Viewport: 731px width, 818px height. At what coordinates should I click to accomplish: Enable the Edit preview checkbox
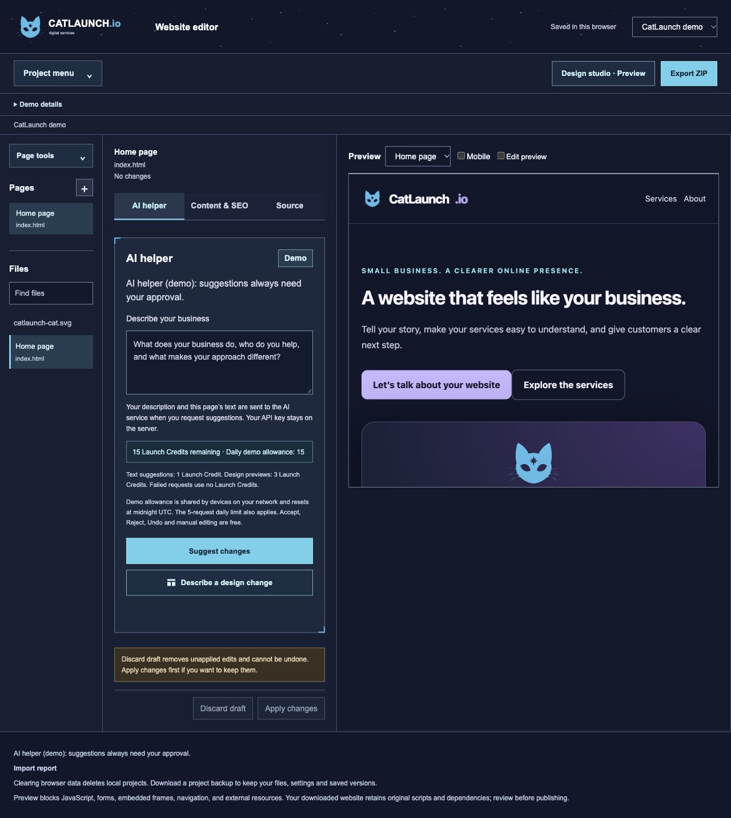point(501,156)
